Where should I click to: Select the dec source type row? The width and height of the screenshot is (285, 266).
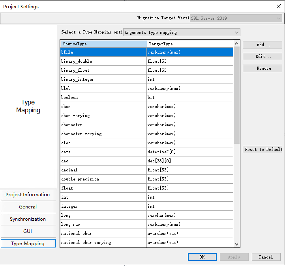click(146, 161)
